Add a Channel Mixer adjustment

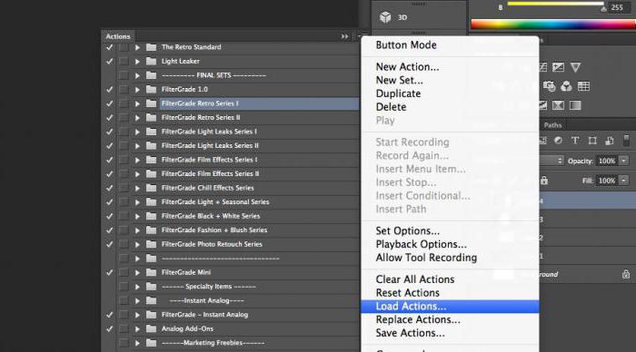tap(566, 86)
